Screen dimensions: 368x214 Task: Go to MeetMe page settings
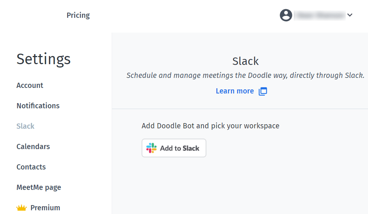tap(39, 188)
